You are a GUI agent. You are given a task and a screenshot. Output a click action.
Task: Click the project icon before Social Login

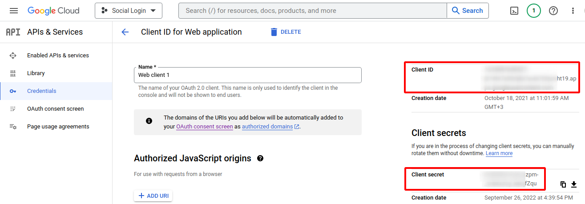point(104,11)
